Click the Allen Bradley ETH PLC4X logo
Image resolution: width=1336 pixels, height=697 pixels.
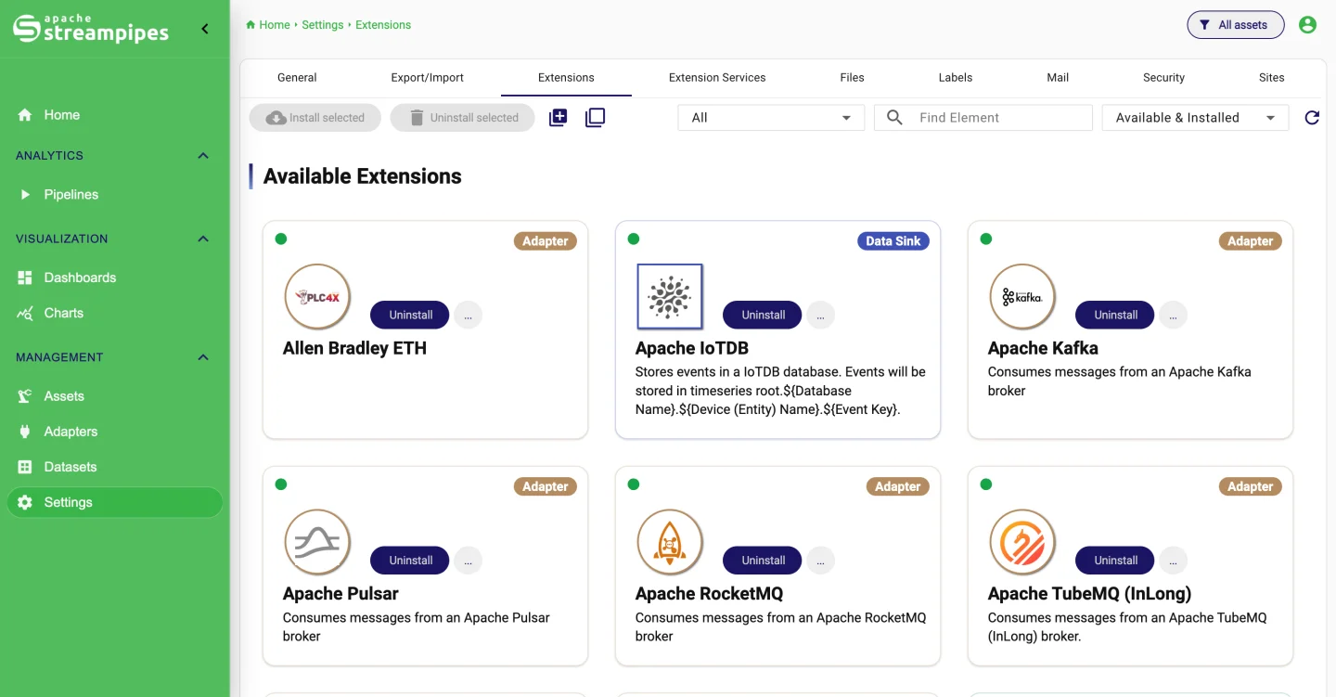tap(317, 297)
